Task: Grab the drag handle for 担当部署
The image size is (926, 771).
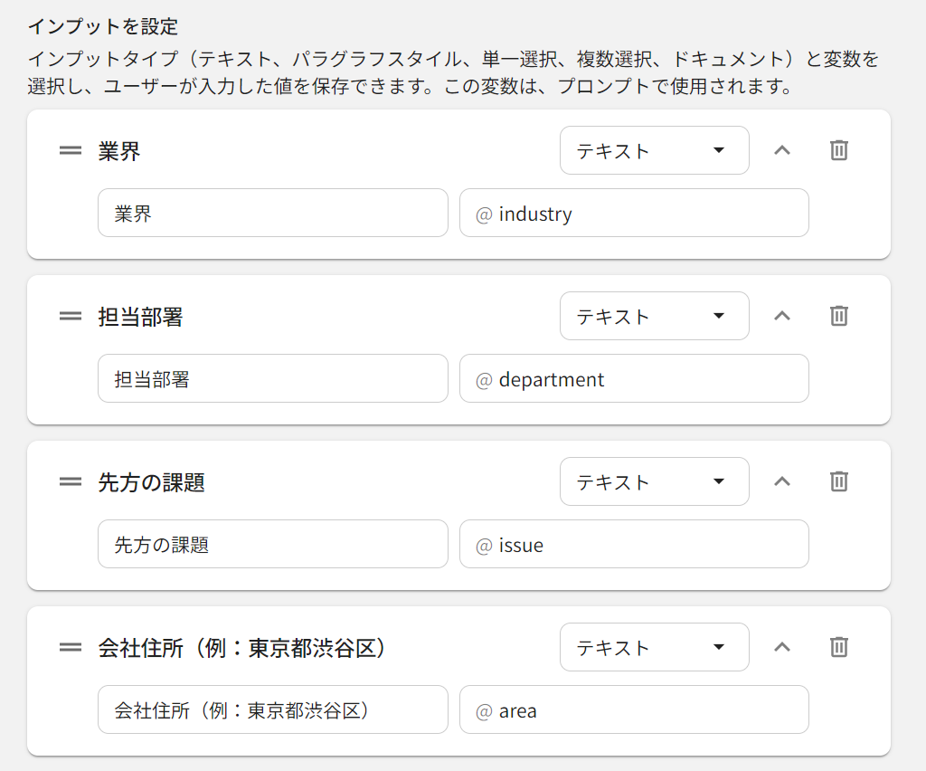Action: click(x=71, y=316)
